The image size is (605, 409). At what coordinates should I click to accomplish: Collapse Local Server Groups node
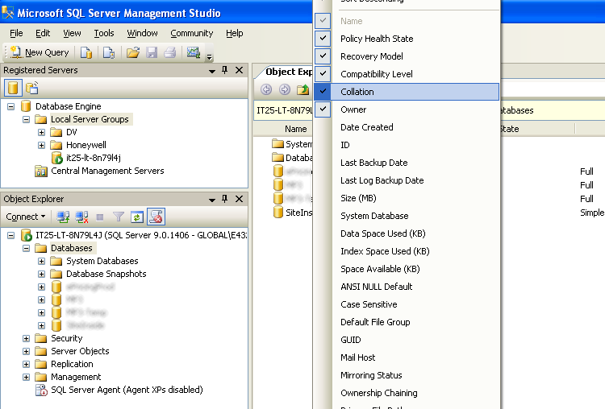[27, 119]
